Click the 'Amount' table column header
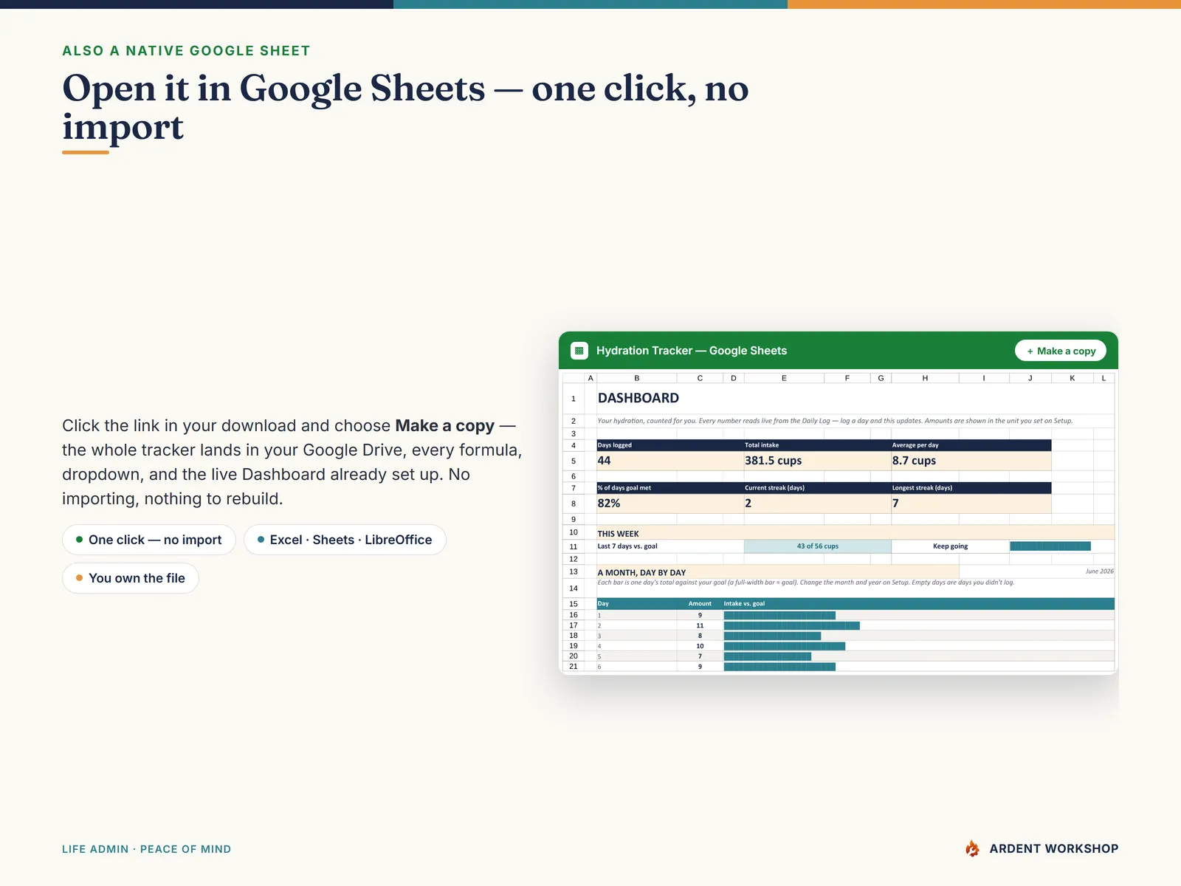Screen dimensions: 1181x886 700,604
